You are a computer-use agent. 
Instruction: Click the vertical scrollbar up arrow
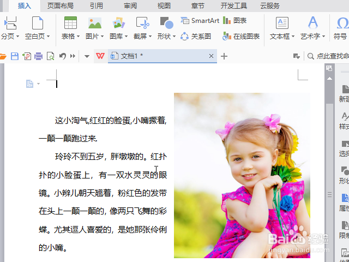(x=329, y=79)
